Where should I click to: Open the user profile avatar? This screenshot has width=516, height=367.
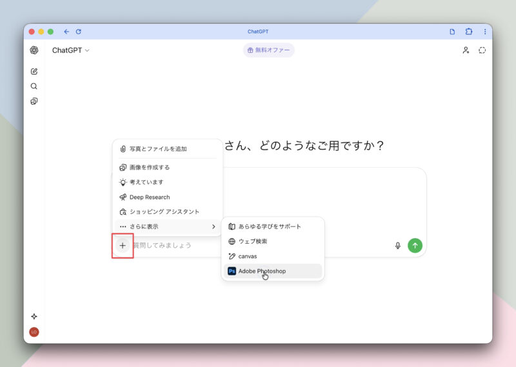pyautogui.click(x=34, y=332)
